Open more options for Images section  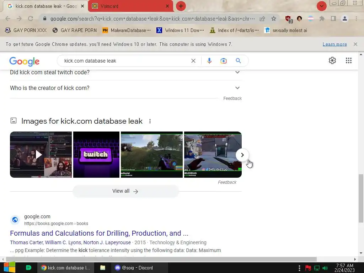(x=150, y=121)
